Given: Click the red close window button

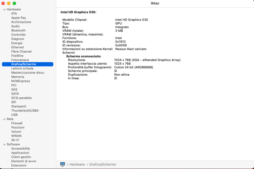Looking at the screenshot, I should pyautogui.click(x=3, y=3).
